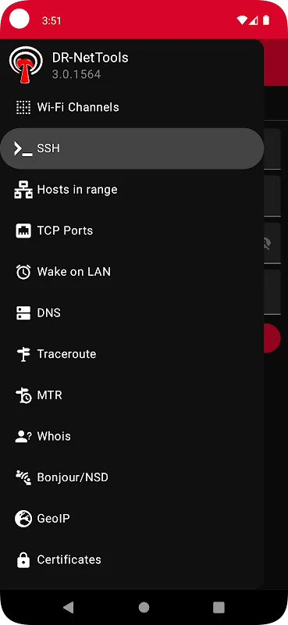288x625 pixels.
Task: Tap the Android home circle button
Action: (x=144, y=607)
